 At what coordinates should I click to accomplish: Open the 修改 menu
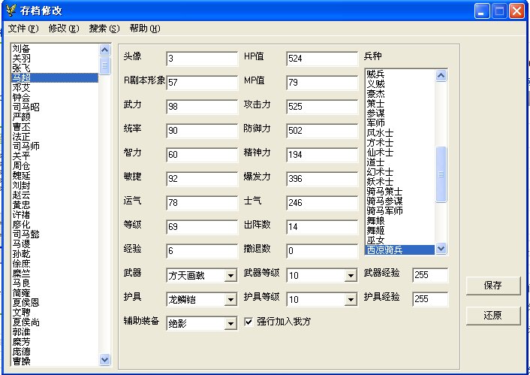coord(64,29)
